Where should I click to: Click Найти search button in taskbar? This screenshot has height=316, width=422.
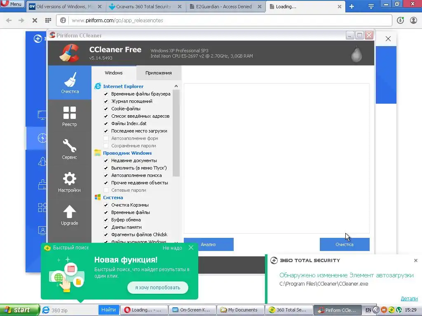point(108,310)
